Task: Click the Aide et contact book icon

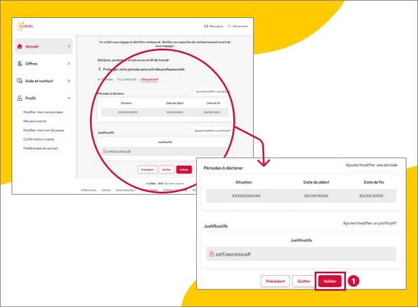Action: 20,81
